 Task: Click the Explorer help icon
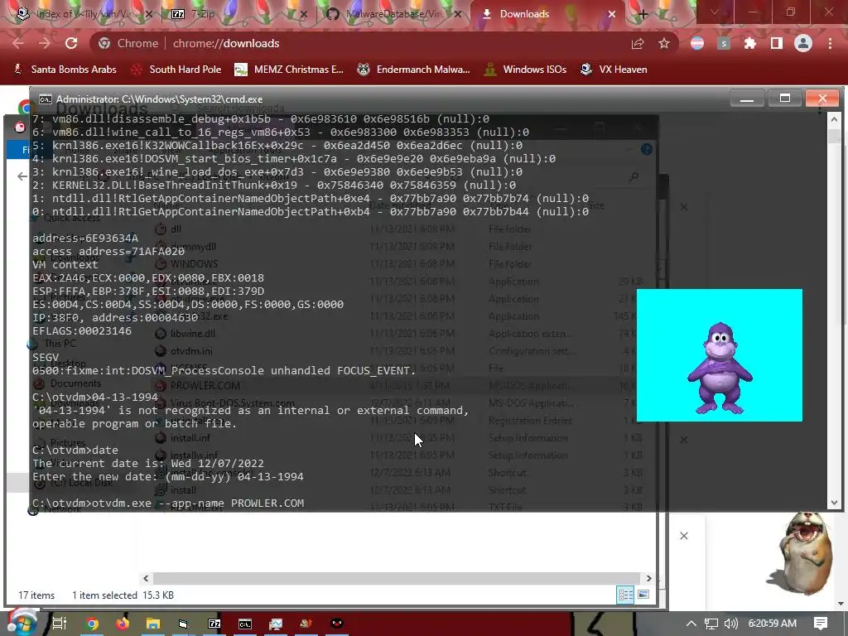(646, 149)
